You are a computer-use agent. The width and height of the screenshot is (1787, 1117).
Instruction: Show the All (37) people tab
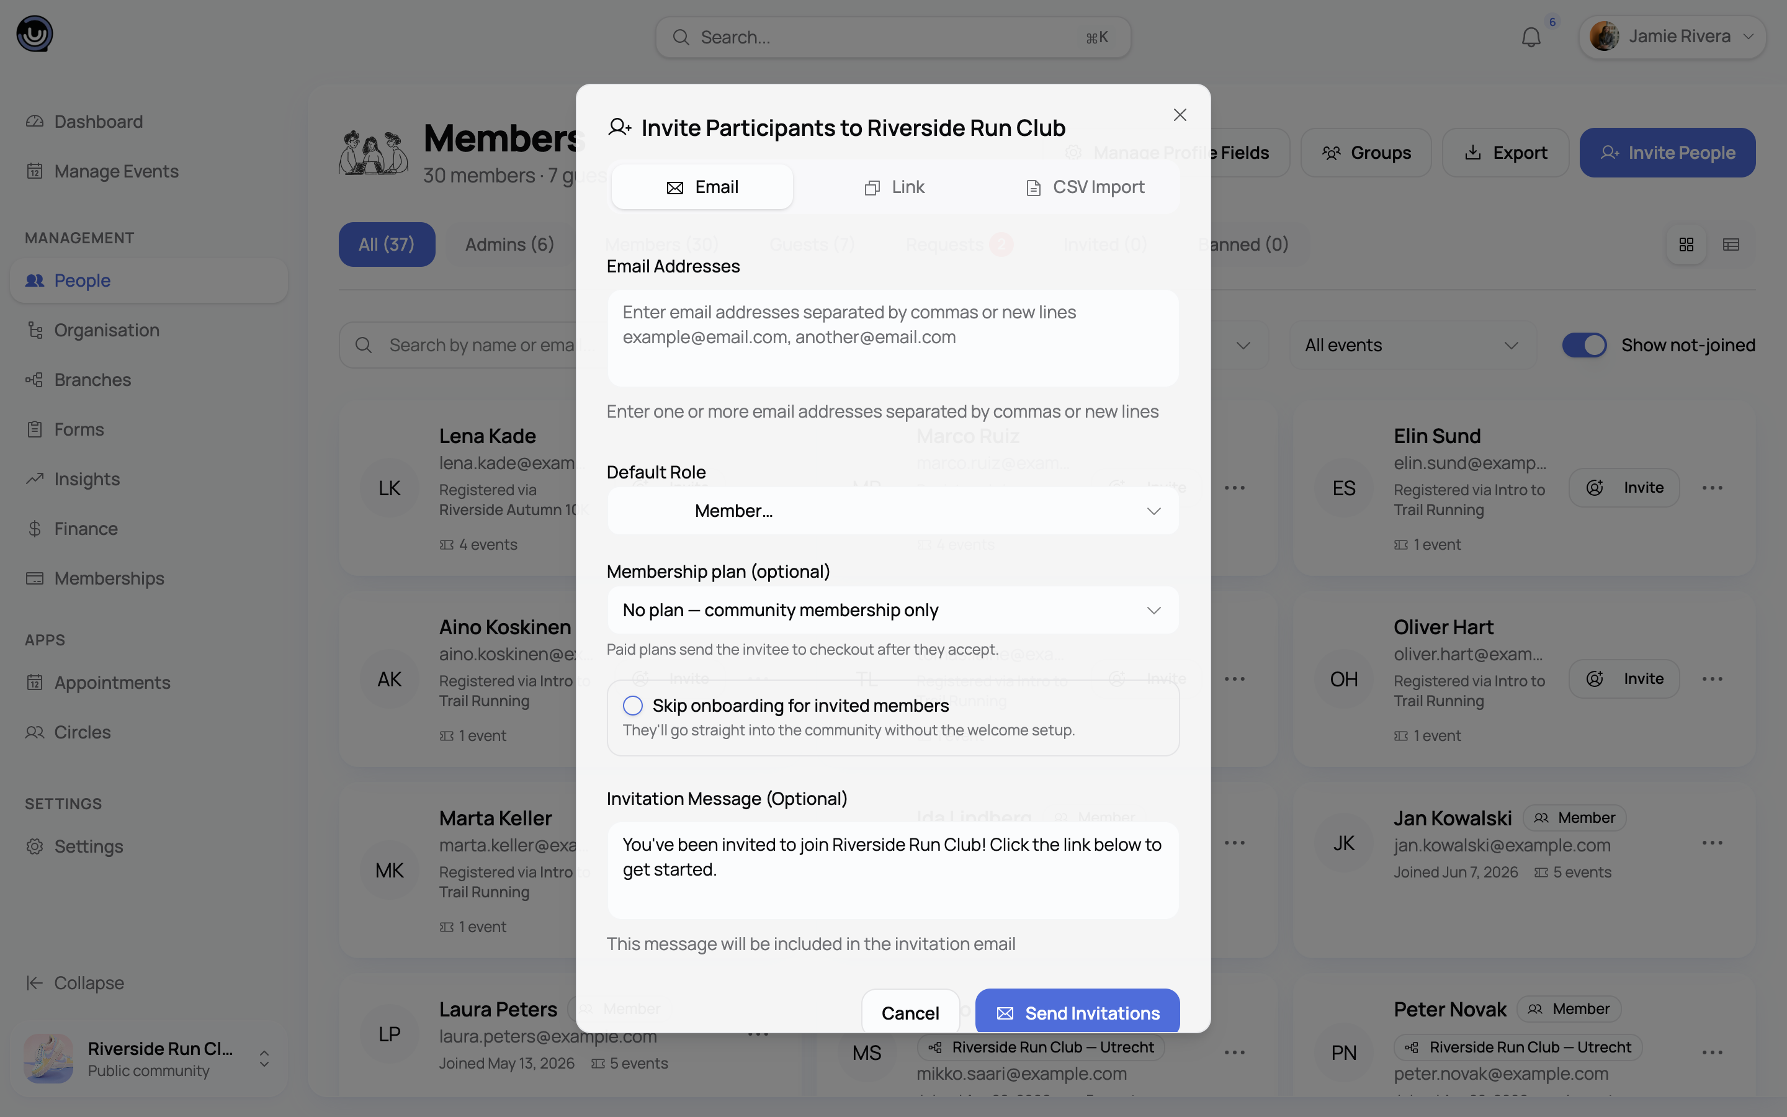pos(387,244)
